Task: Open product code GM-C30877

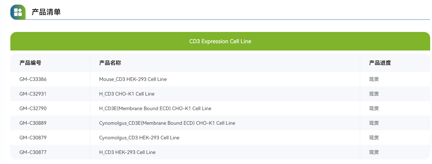Action: click(33, 152)
